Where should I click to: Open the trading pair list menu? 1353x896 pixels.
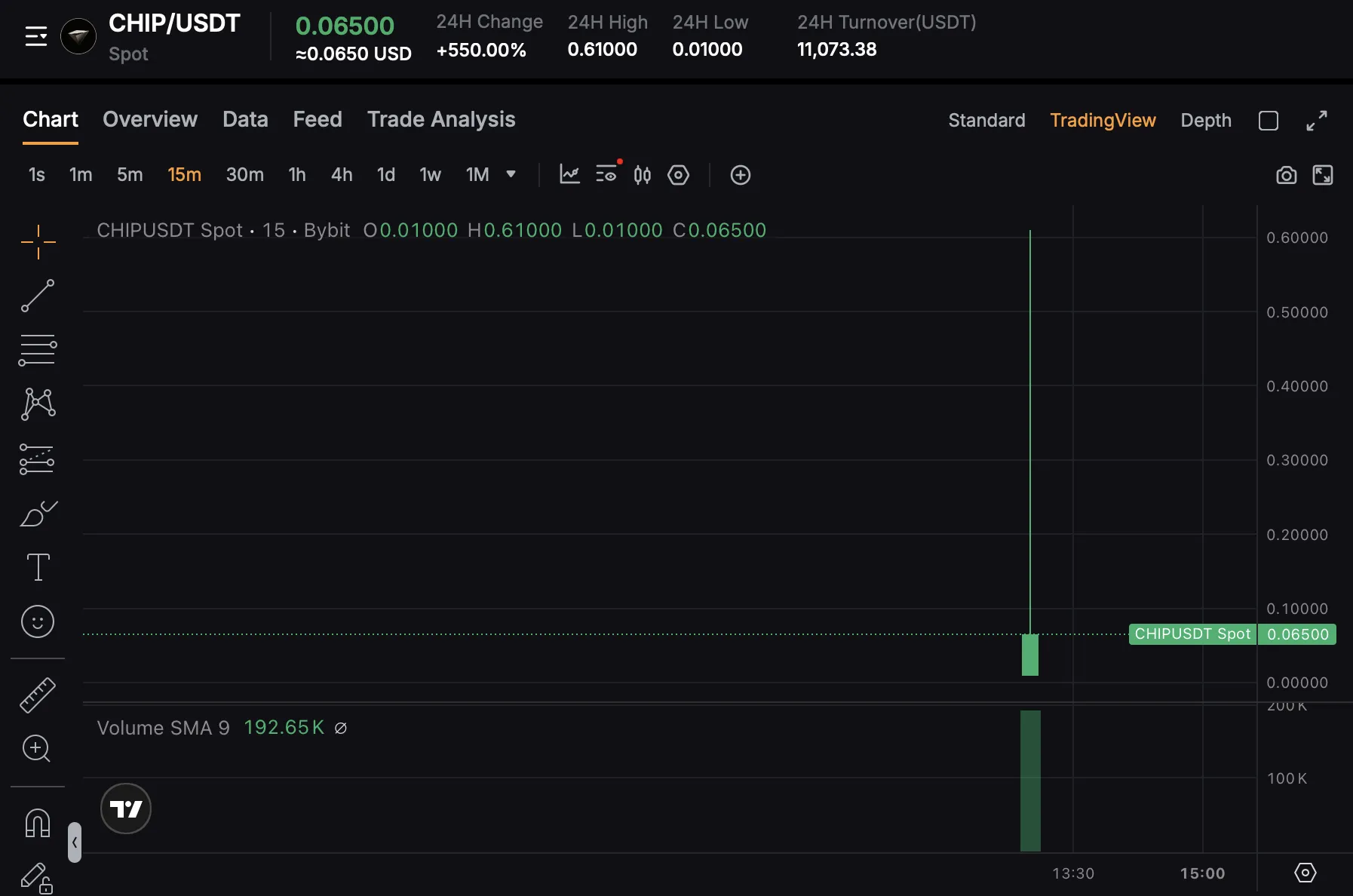pos(36,36)
